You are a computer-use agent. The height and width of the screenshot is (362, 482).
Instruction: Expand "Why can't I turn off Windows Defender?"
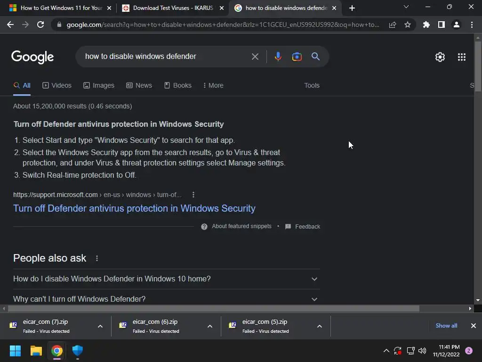point(166,299)
